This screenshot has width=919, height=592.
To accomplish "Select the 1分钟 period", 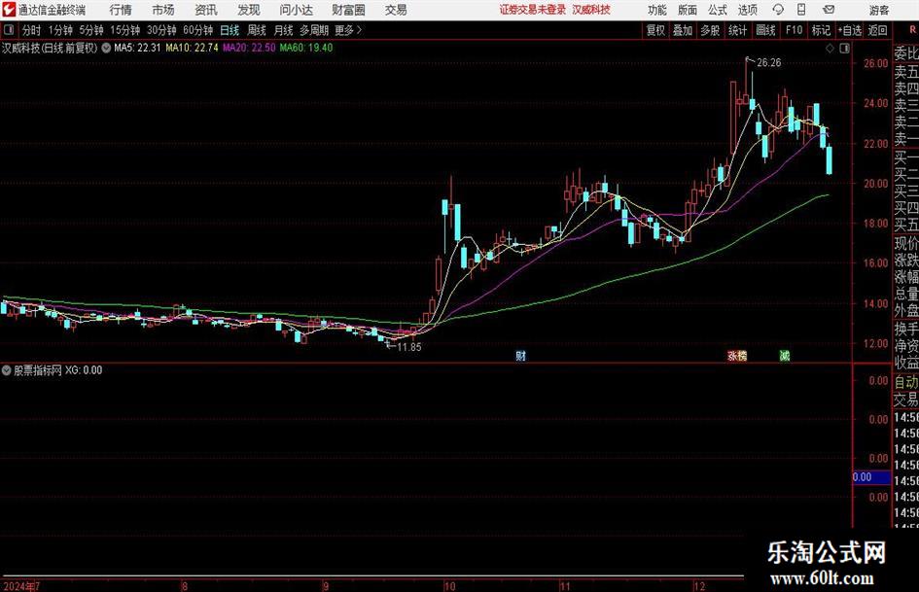I will tap(60, 30).
